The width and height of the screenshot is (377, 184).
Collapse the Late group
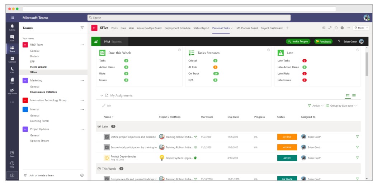point(99,126)
